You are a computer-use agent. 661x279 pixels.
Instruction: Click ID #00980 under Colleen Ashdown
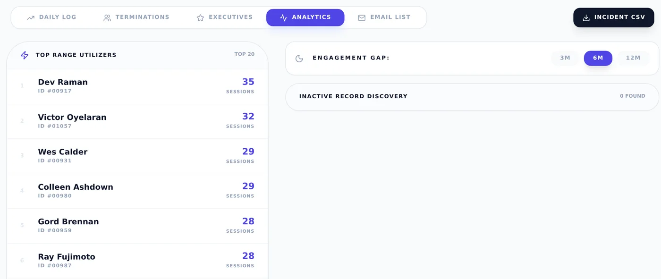tap(55, 195)
